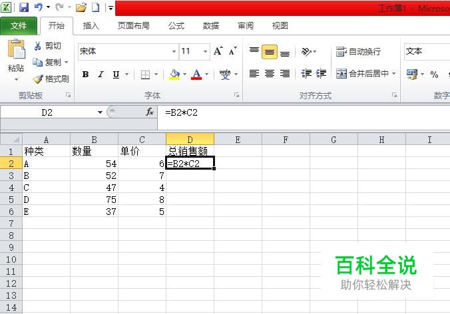The image size is (450, 314).
Task: Switch to the 插入 insert tab
Action: [91, 26]
